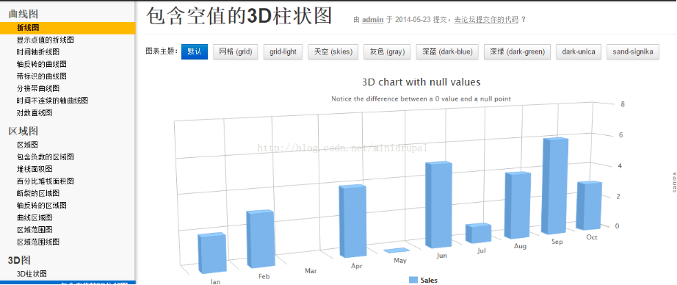Go to 3D柱状图 in sidebar
Viewport: 677px width, 285px height.
coord(32,274)
